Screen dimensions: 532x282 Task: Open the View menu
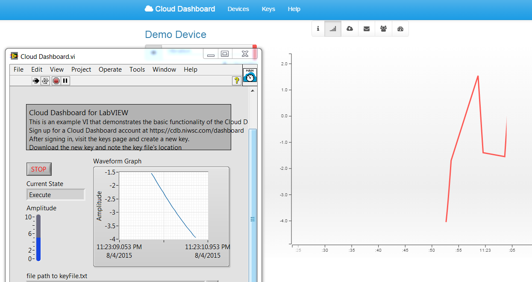57,70
